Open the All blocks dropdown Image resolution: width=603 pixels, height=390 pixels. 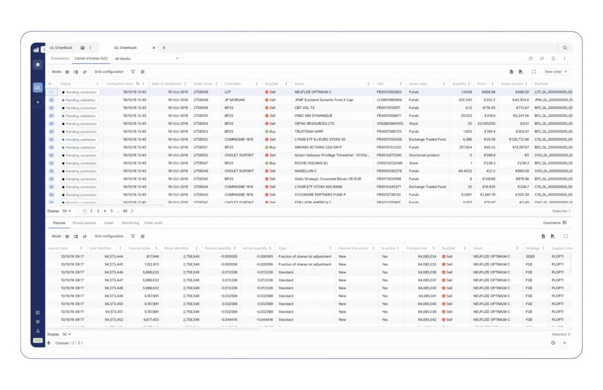147,59
